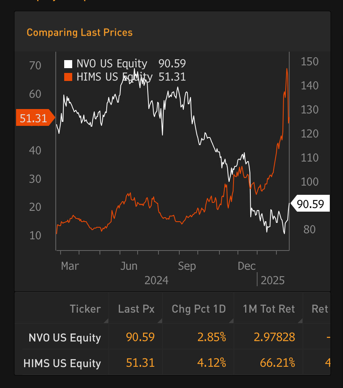The height and width of the screenshot is (388, 343).
Task: Click the 70 value on left axis
Action: pos(35,66)
